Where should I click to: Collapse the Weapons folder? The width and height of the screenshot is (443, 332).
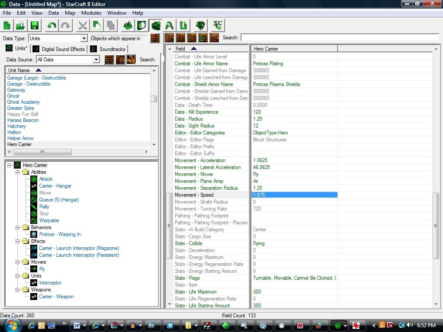(x=17, y=290)
